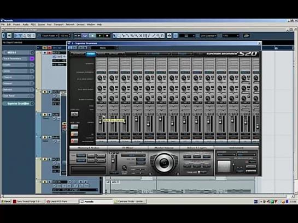The image size is (298, 223).
Task: Click the camera icon button in Superior Drummer
Action: 74,114
